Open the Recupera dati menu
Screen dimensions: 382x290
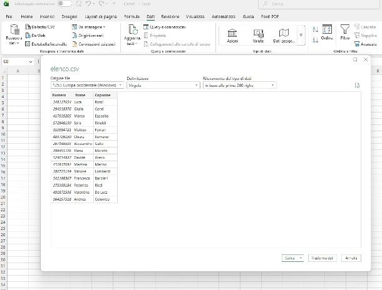[x=14, y=35]
